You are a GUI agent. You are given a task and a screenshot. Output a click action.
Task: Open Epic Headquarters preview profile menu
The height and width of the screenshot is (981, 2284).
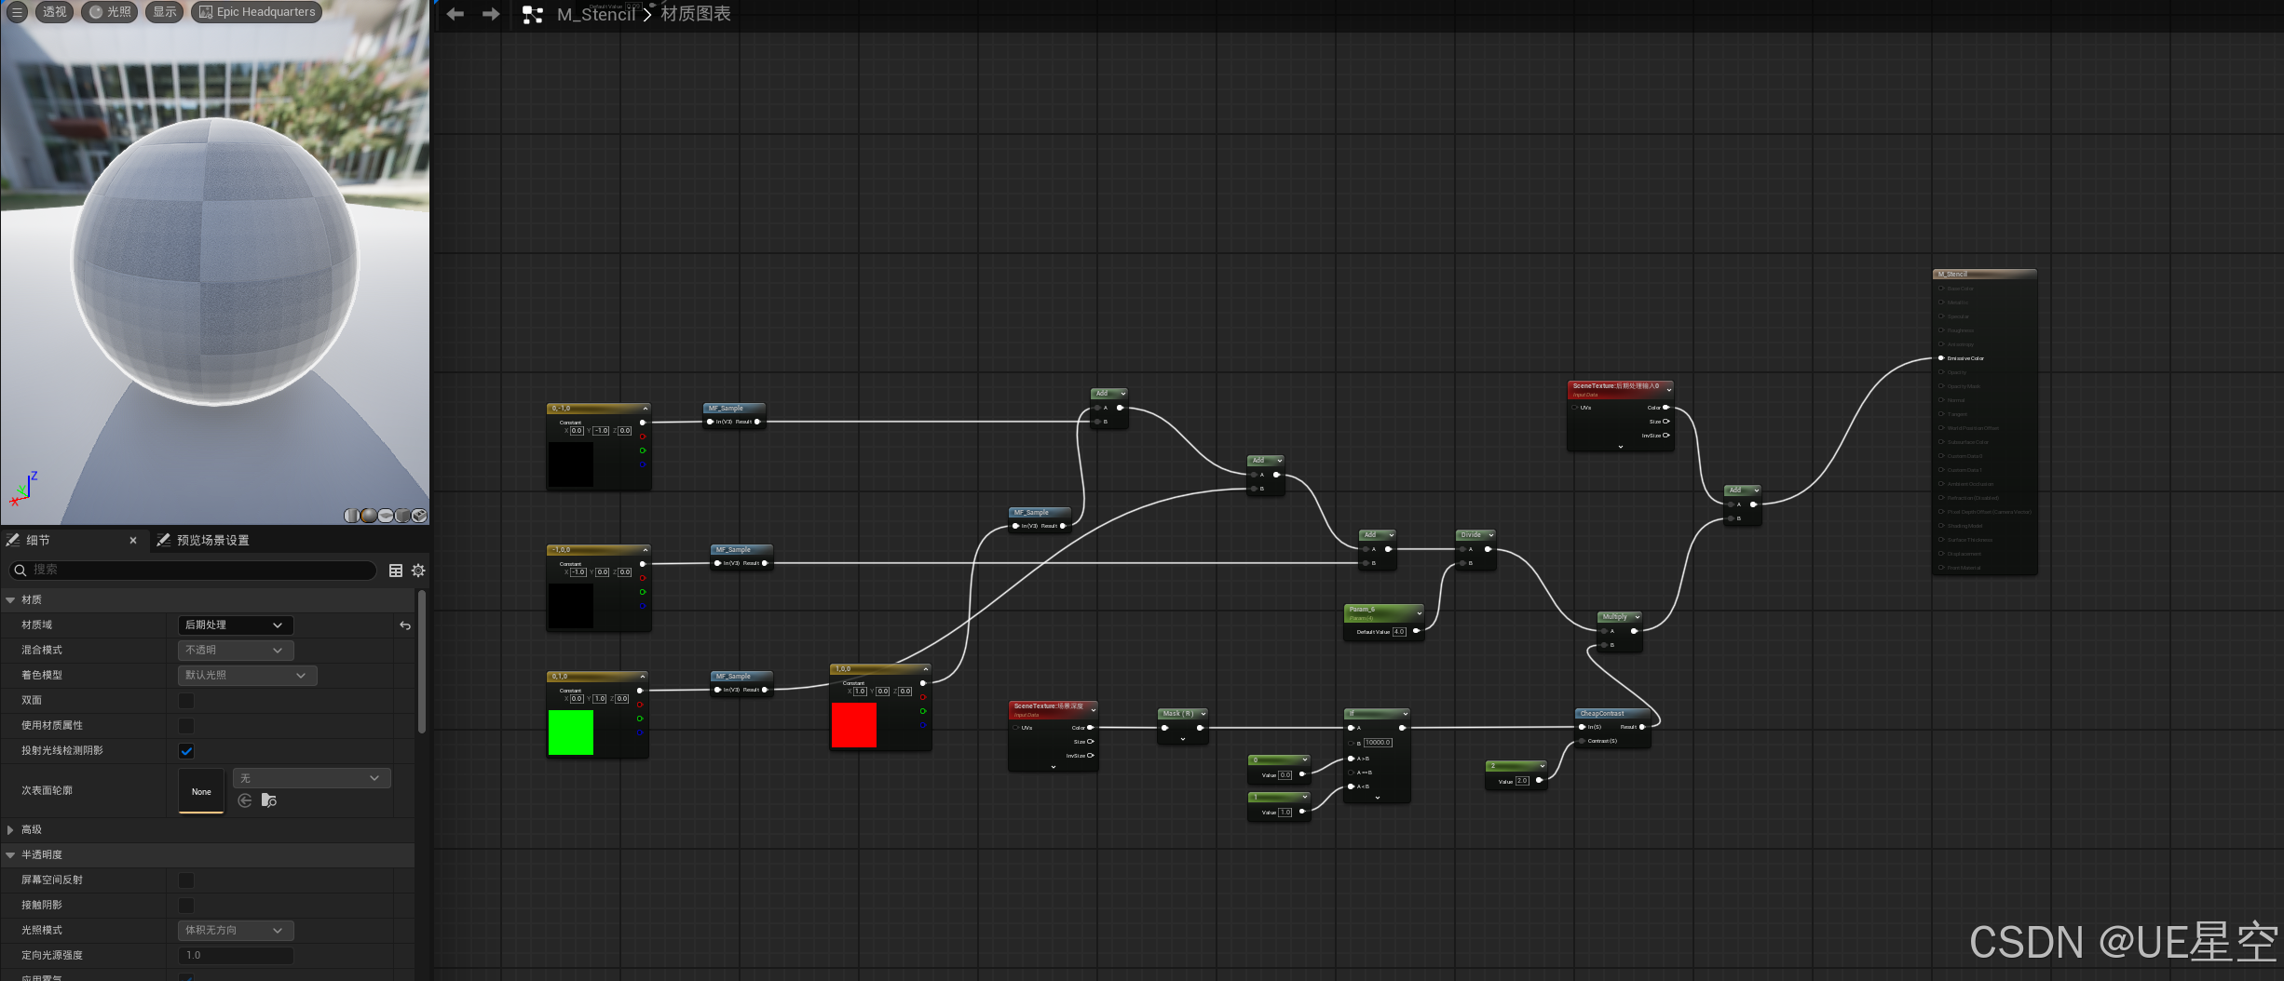257,12
